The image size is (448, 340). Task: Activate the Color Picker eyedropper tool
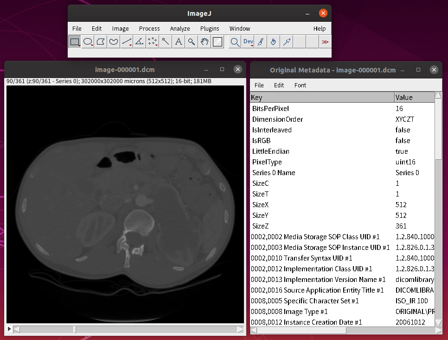[217, 42]
